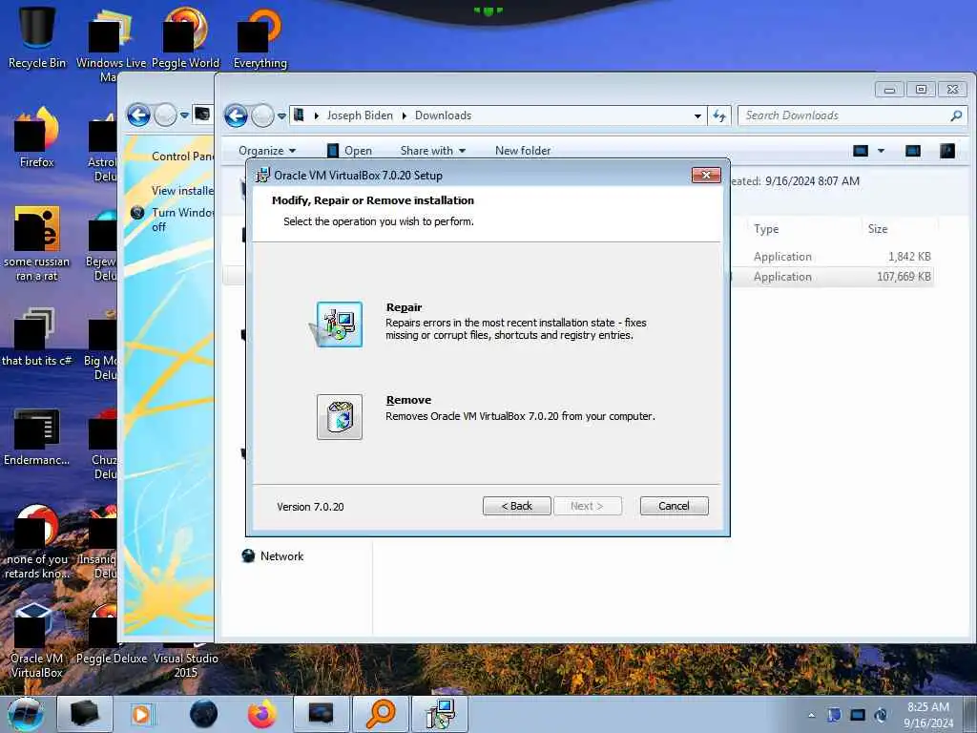Viewport: 977px width, 733px height.
Task: Click the Control Panel Home link
Action: coord(182,157)
